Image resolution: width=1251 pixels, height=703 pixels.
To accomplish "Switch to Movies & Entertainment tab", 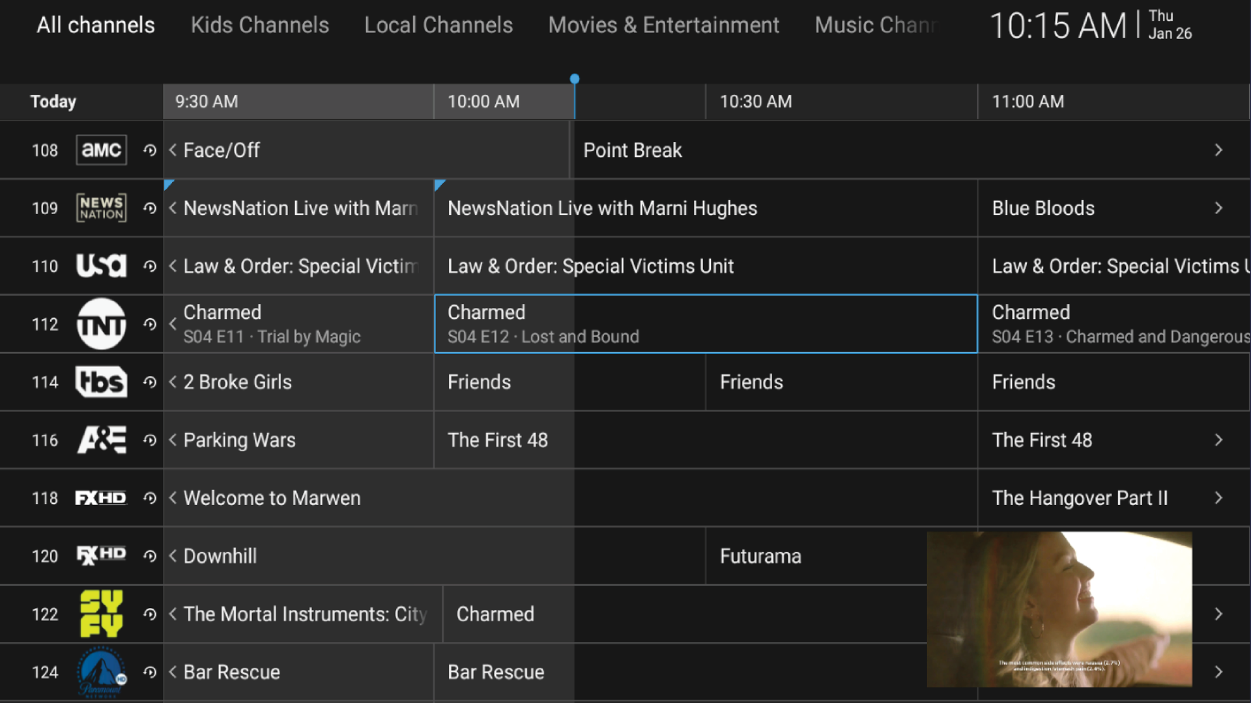I will 663,25.
